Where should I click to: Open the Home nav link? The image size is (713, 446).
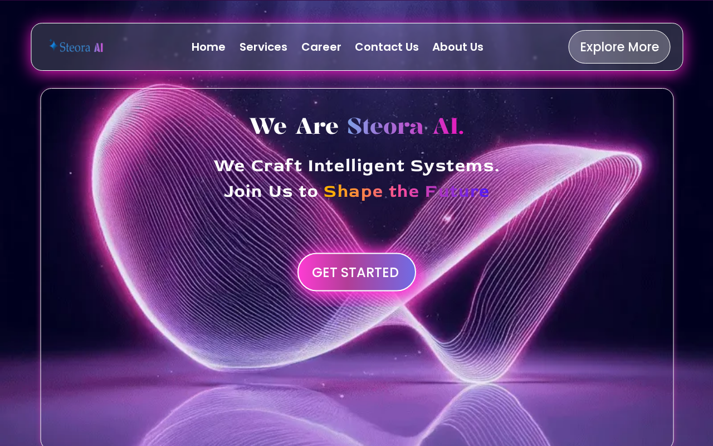tap(208, 47)
